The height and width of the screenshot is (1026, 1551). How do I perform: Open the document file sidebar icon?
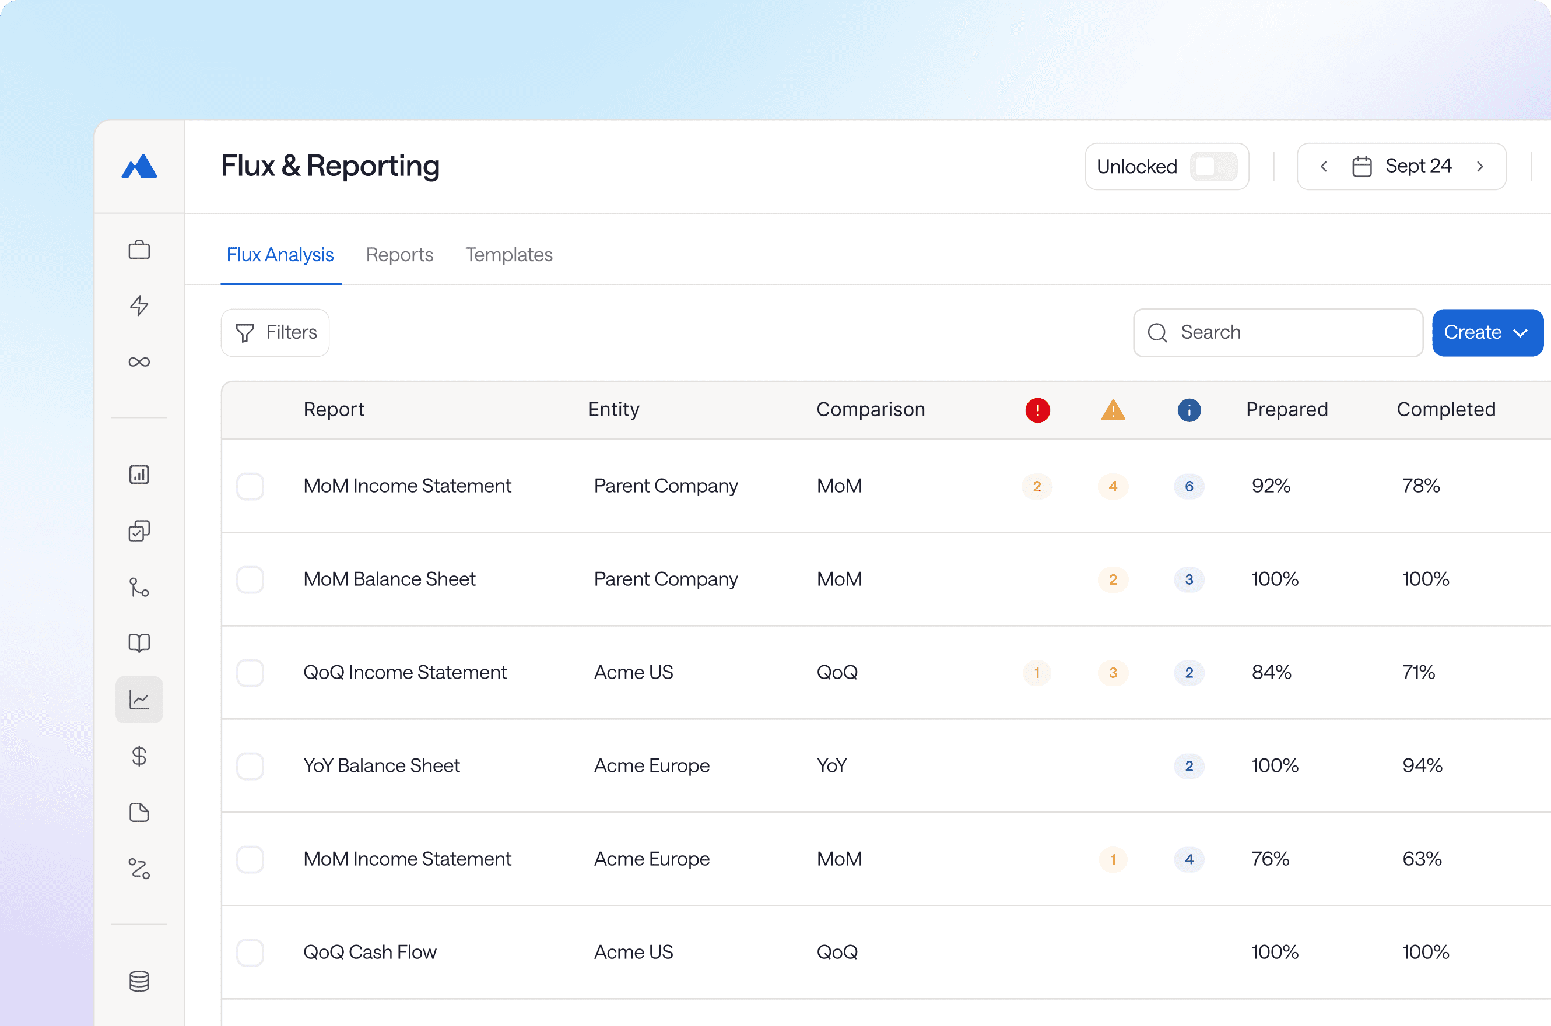click(x=139, y=813)
